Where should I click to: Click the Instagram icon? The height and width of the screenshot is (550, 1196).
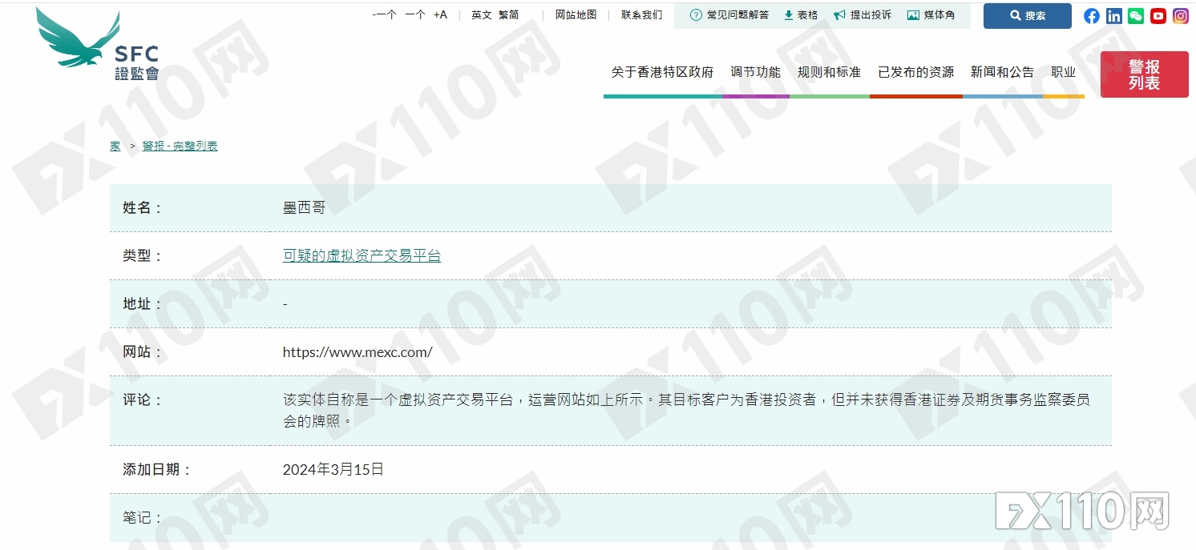[1181, 16]
